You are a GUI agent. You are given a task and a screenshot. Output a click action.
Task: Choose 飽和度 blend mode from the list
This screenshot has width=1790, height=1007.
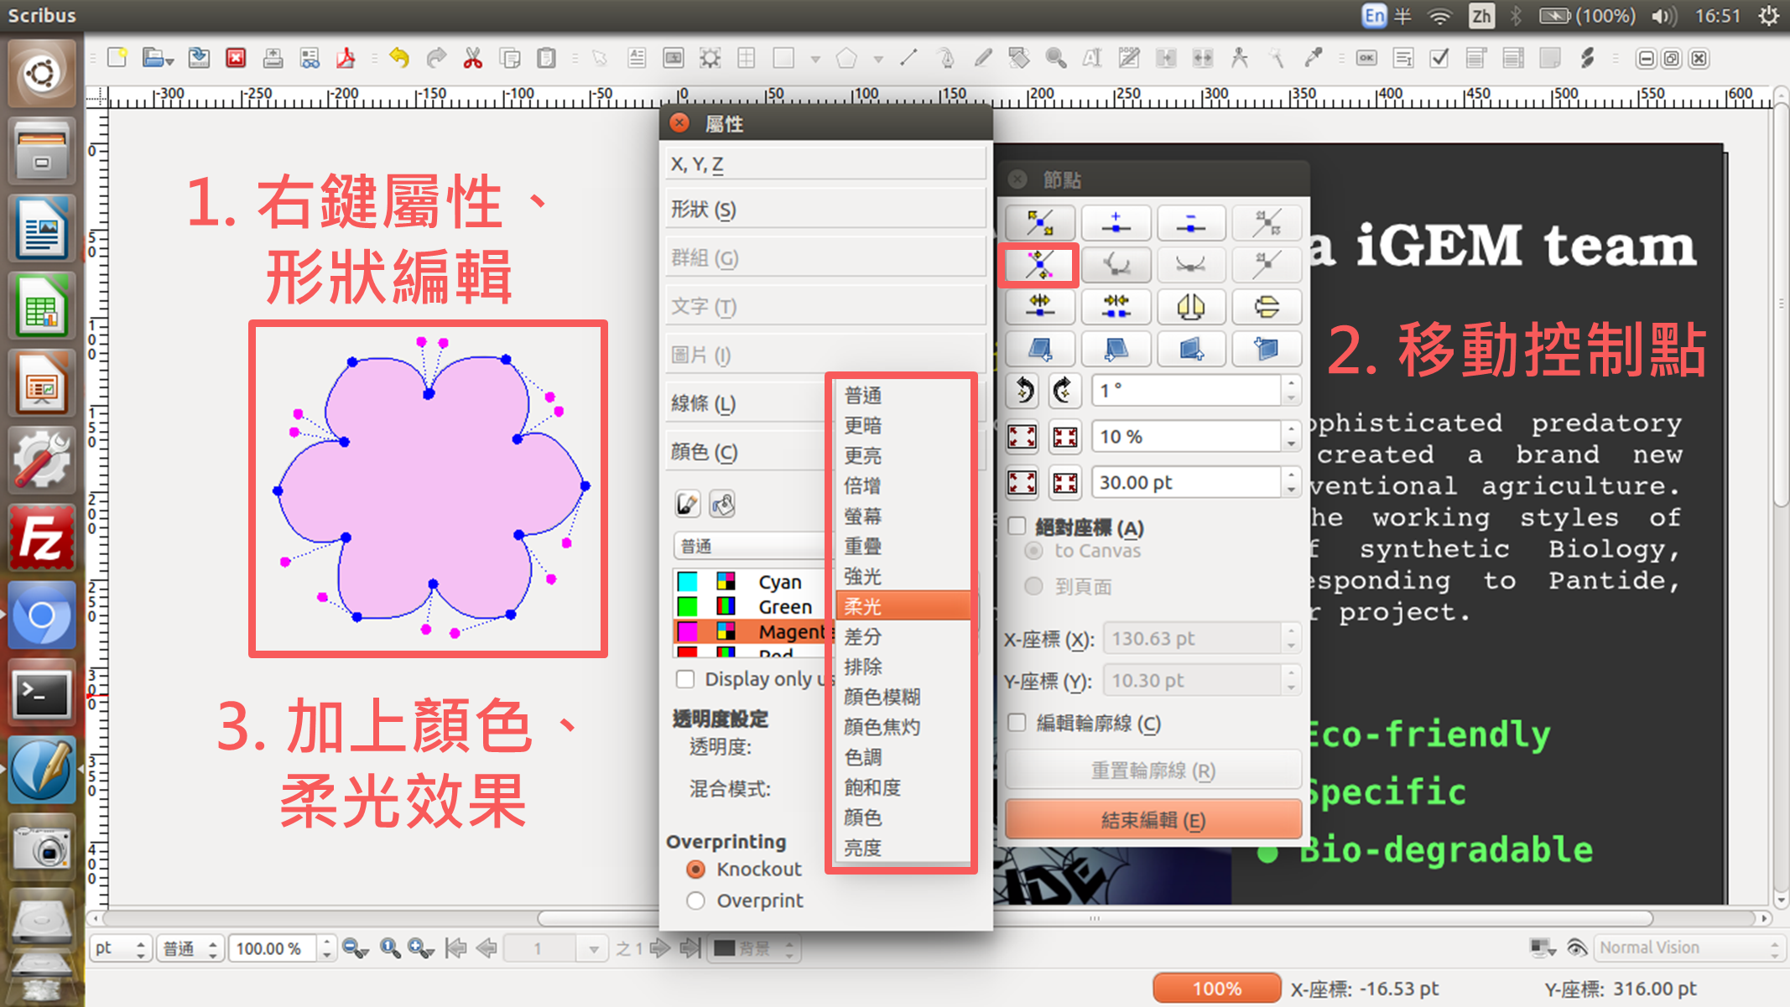903,787
